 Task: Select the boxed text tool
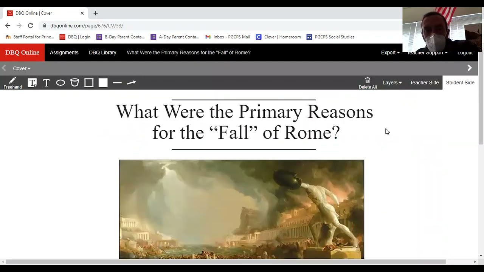click(x=32, y=83)
